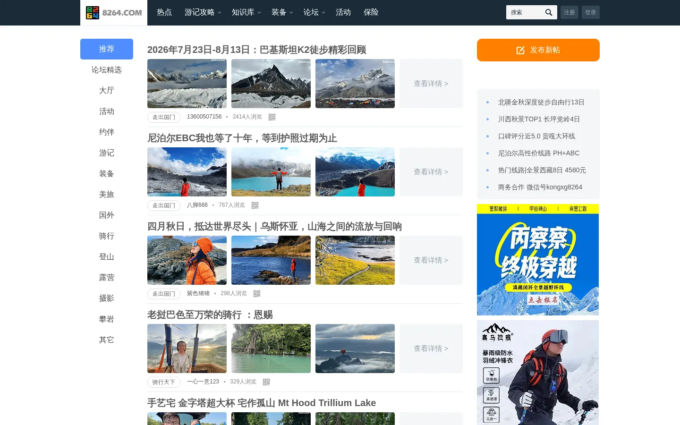Select 大厅 in the sidebar
This screenshot has width=680, height=425.
pos(107,91)
